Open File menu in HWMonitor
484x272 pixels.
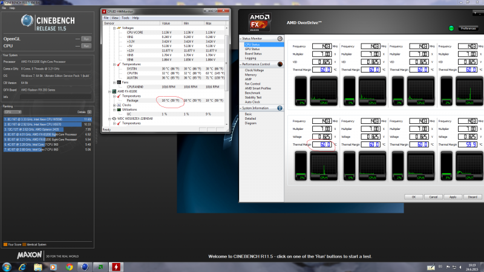[x=106, y=18]
